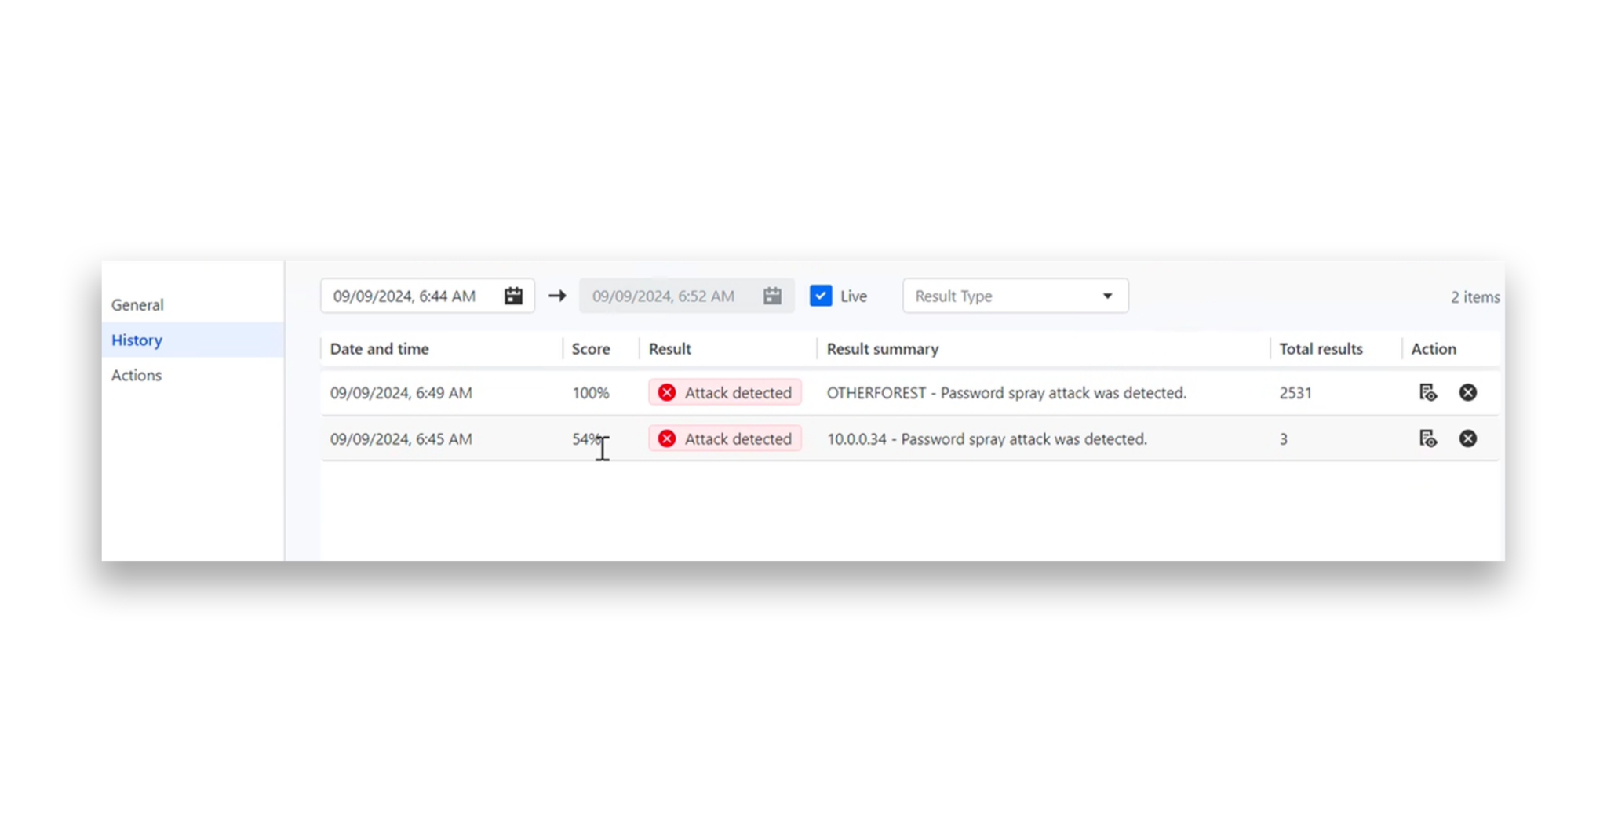Open calendar picker for the end date
The image size is (1607, 822).
pyautogui.click(x=771, y=296)
